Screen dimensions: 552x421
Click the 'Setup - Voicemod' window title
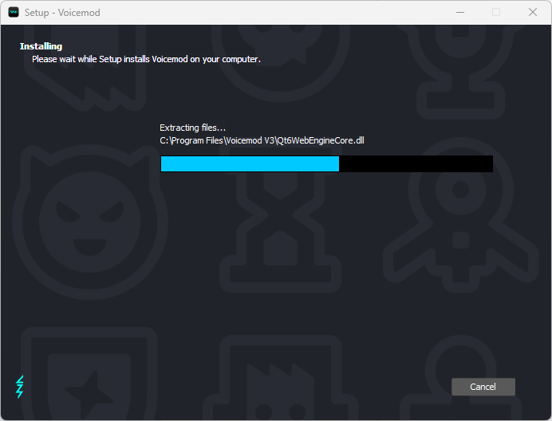[x=62, y=13]
